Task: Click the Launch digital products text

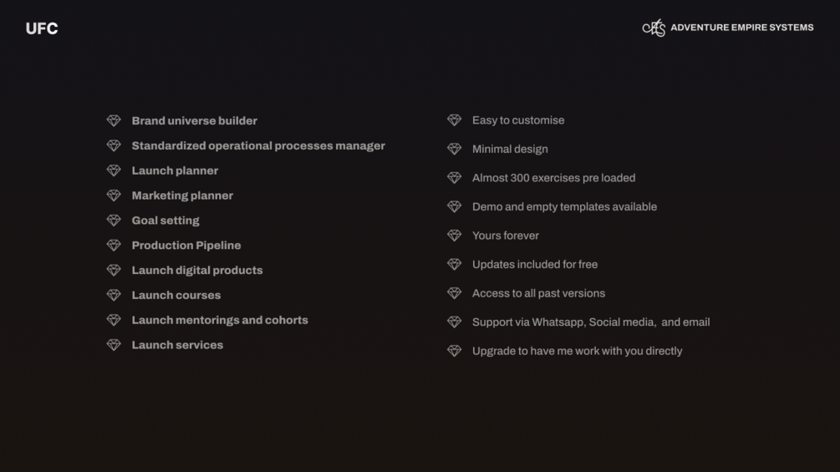Action: (x=197, y=270)
